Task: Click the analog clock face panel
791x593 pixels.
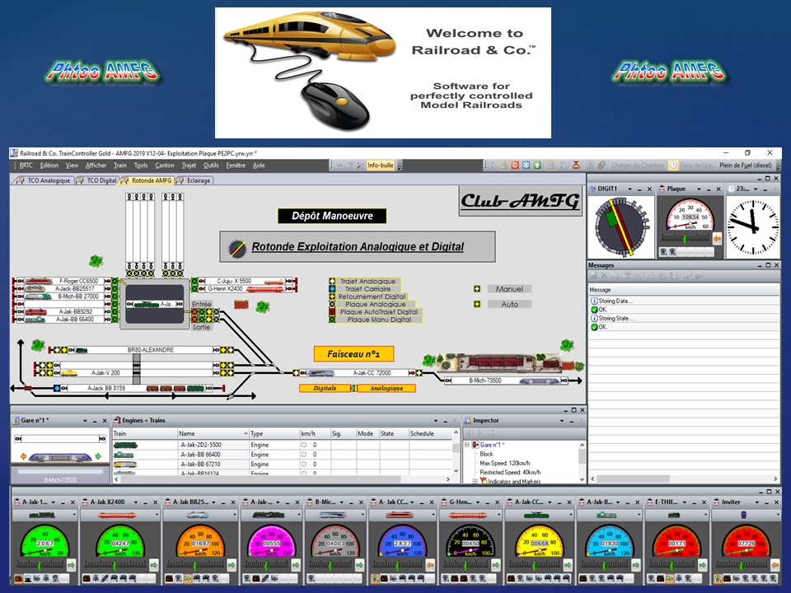Action: (754, 226)
